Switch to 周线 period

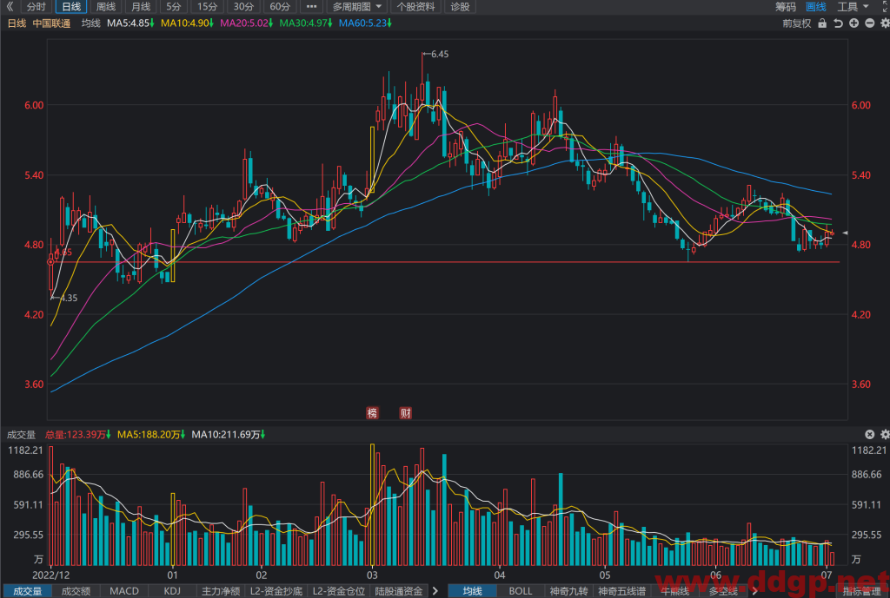pyautogui.click(x=105, y=7)
